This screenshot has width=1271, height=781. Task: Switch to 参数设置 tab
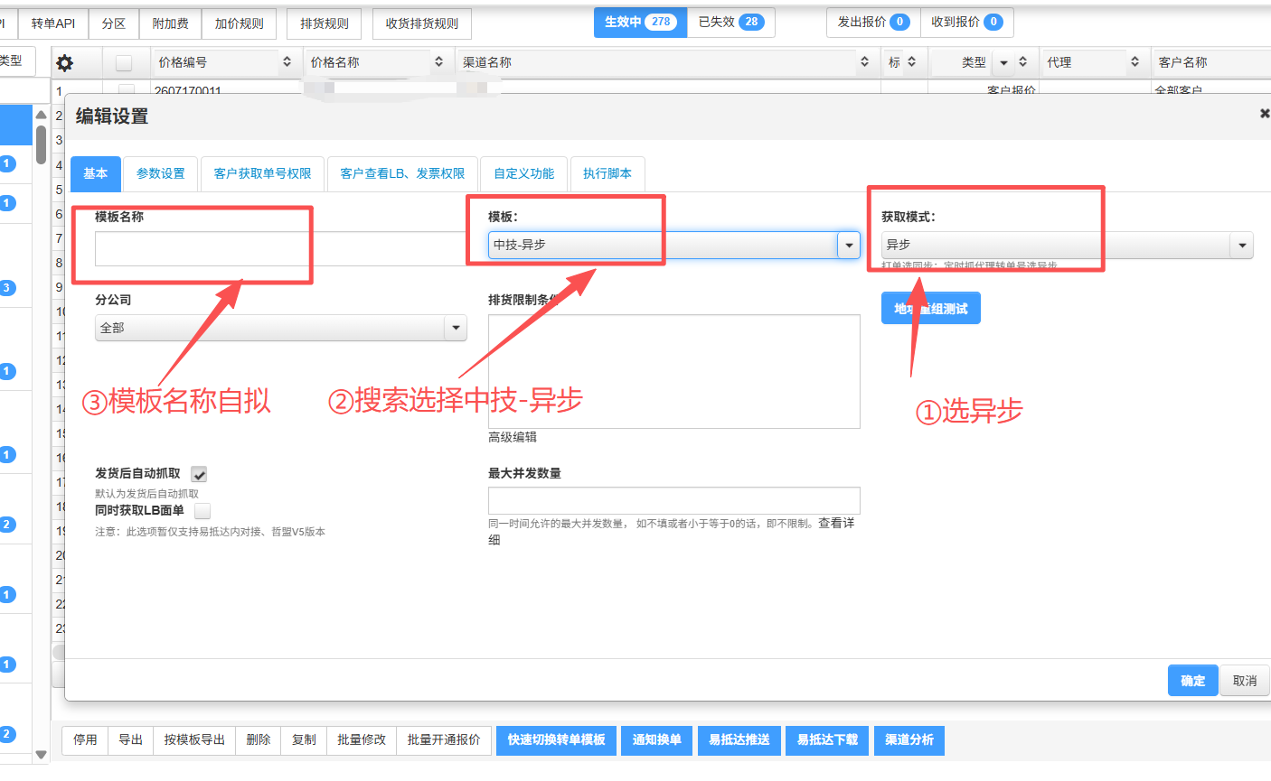[161, 173]
